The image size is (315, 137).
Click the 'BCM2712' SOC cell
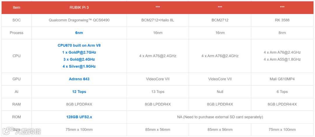pos(220,20)
